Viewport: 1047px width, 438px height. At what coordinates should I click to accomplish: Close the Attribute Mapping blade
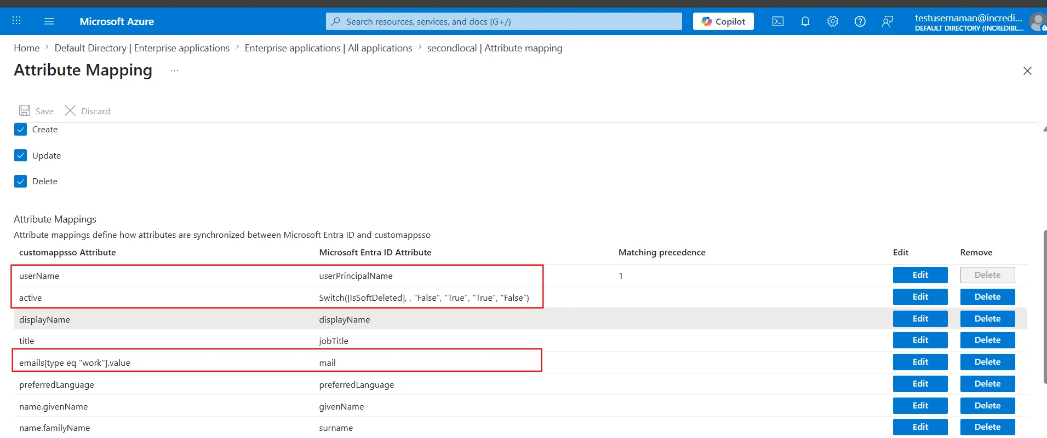pyautogui.click(x=1027, y=71)
